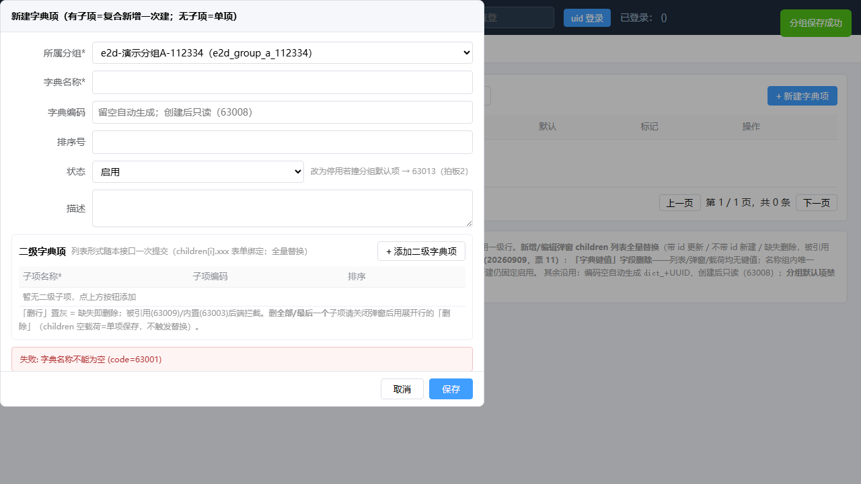Go to next page with 下一页
This screenshot has height=484, width=861.
click(817, 202)
